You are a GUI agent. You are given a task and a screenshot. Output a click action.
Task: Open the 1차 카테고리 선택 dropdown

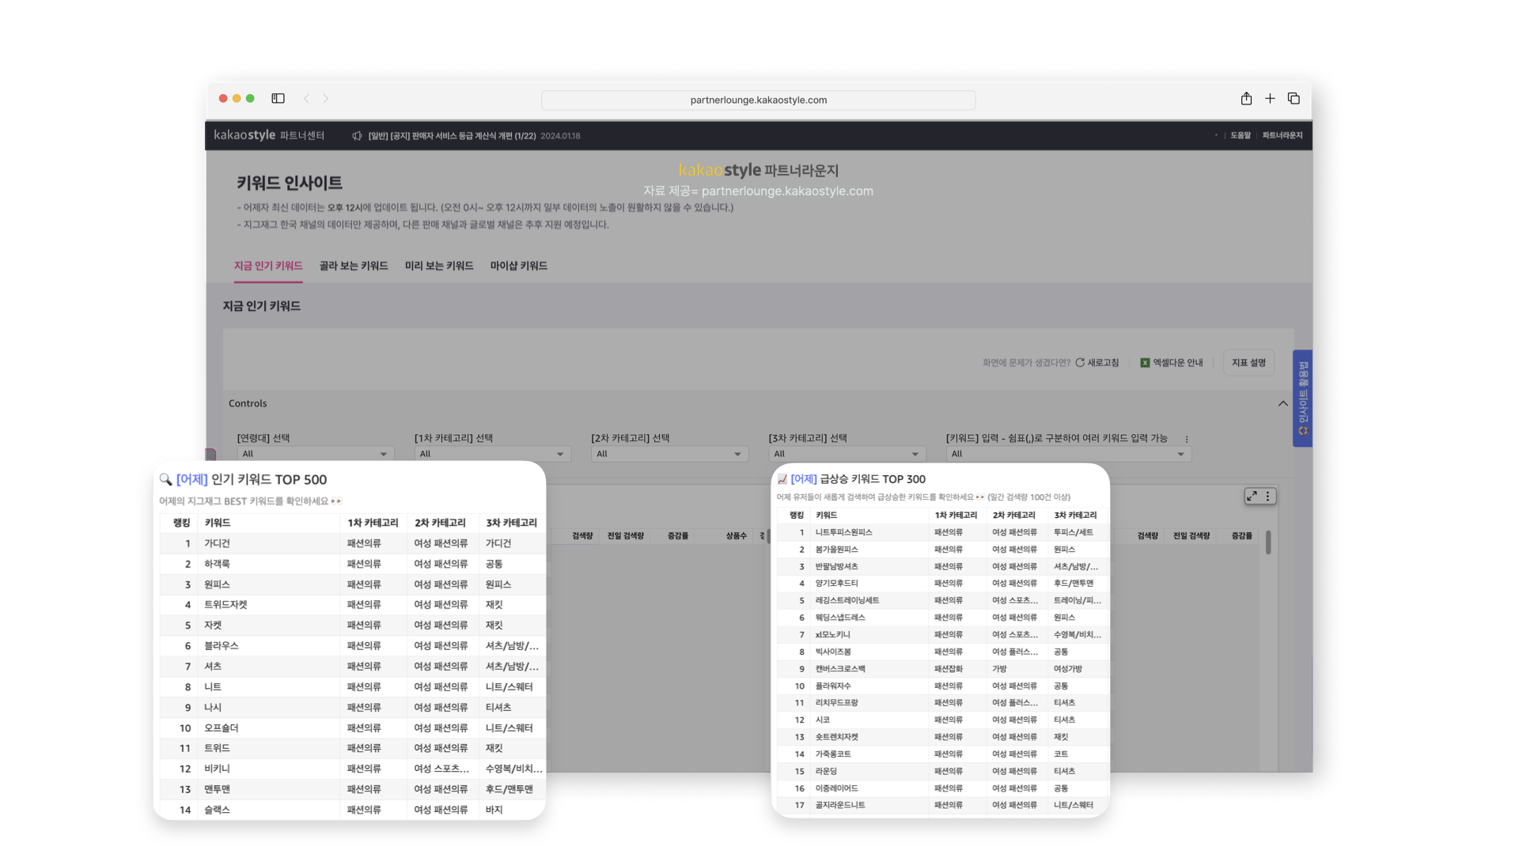[x=492, y=454]
